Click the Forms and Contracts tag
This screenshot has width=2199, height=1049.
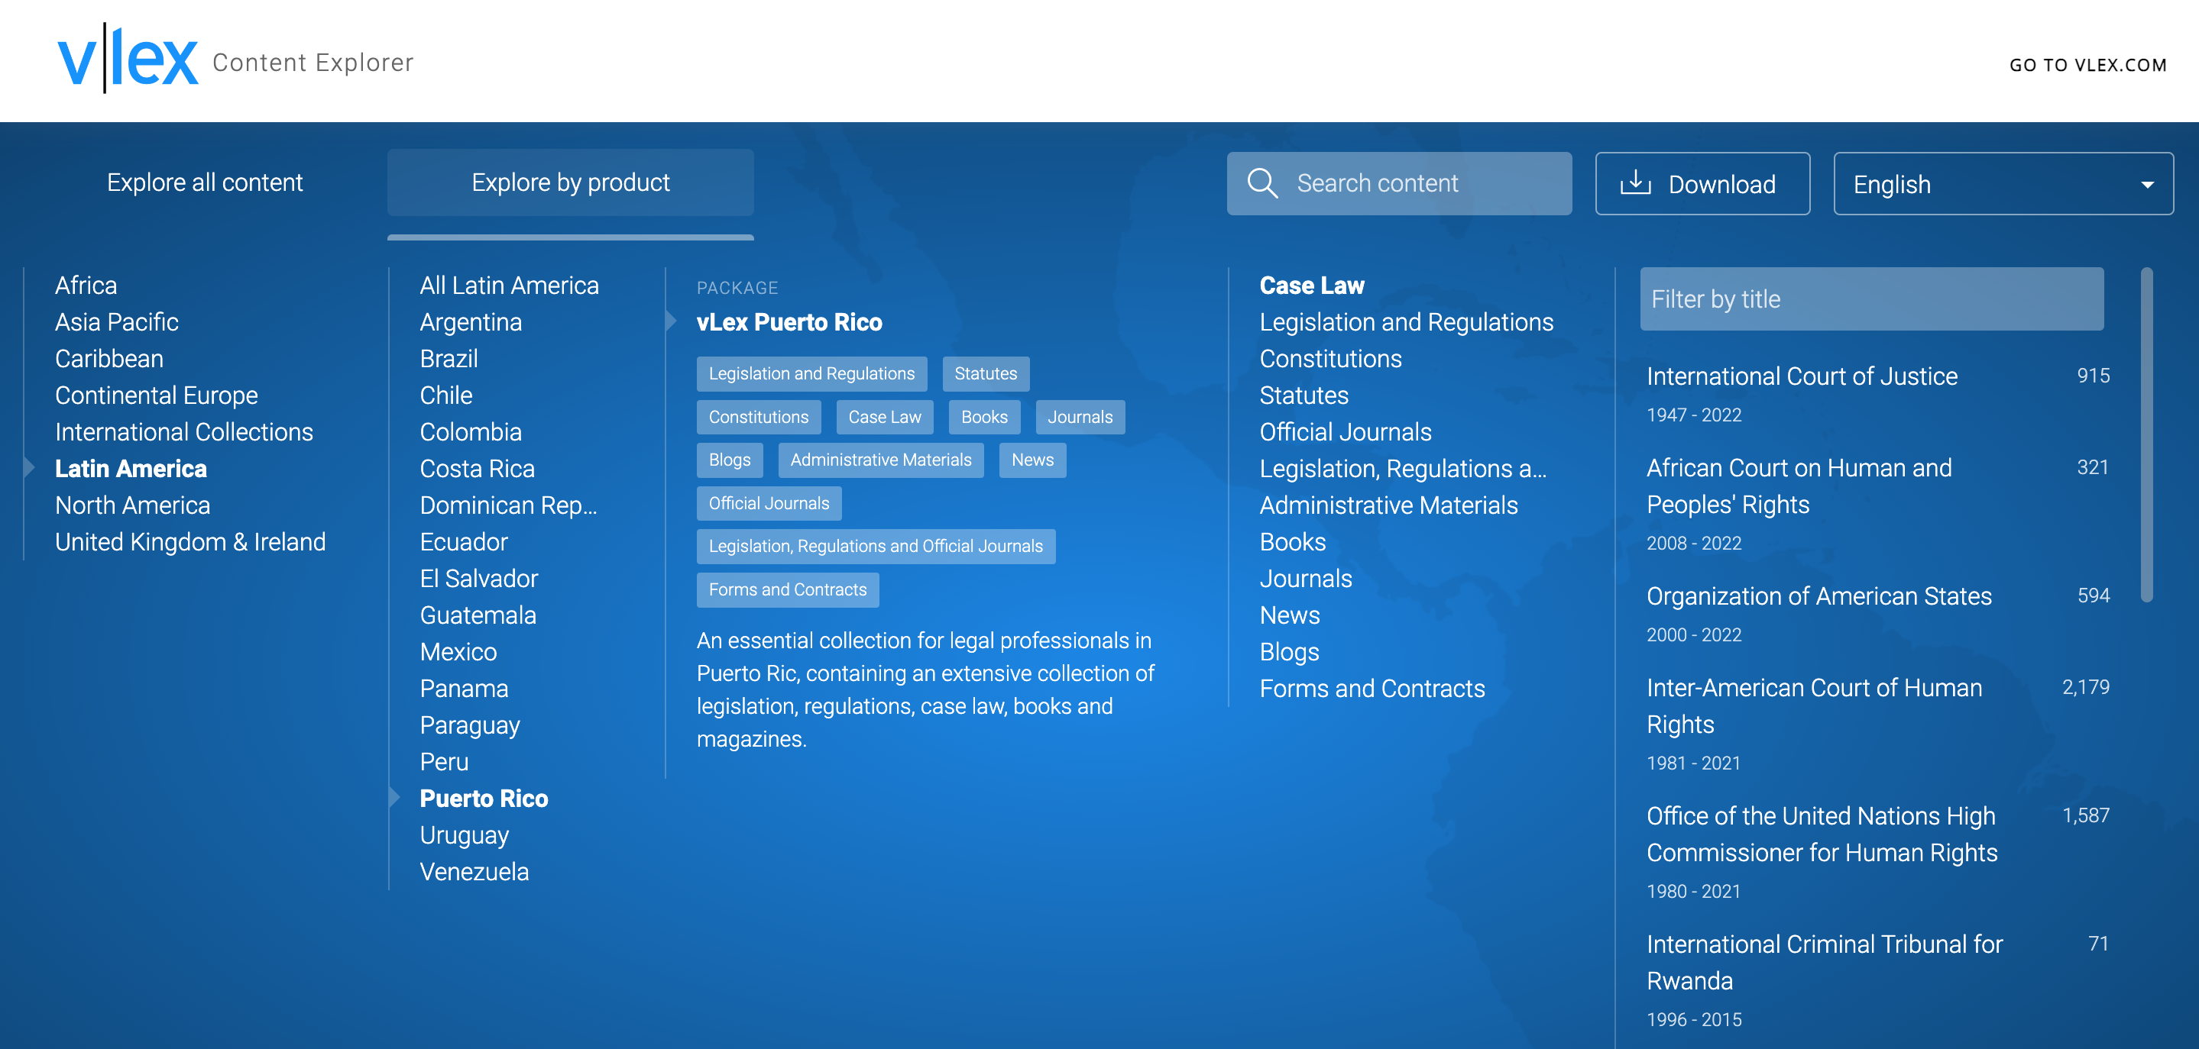click(788, 589)
